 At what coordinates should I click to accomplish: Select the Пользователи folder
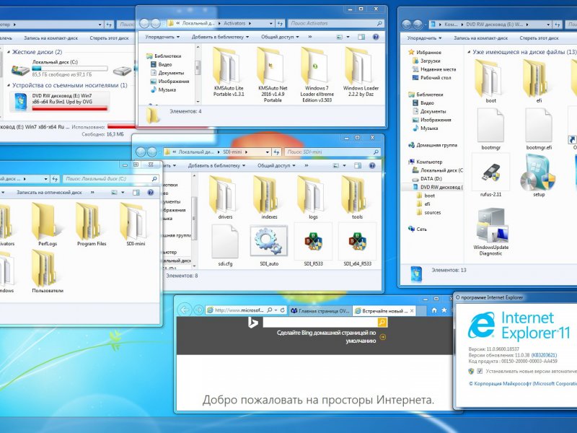pyautogui.click(x=48, y=272)
